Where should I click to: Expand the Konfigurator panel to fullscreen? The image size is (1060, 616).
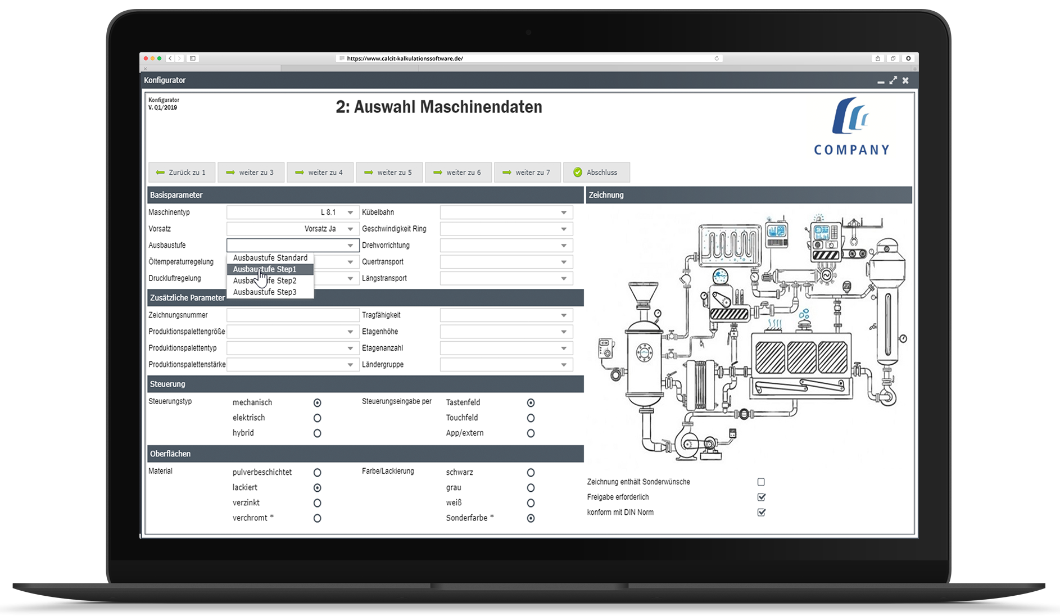pyautogui.click(x=893, y=80)
